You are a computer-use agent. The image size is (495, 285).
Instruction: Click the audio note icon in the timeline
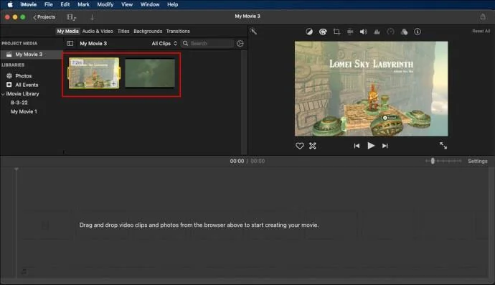pyautogui.click(x=24, y=271)
